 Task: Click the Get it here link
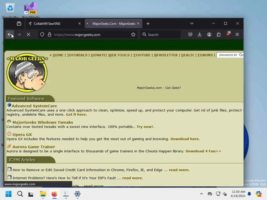tap(76, 114)
